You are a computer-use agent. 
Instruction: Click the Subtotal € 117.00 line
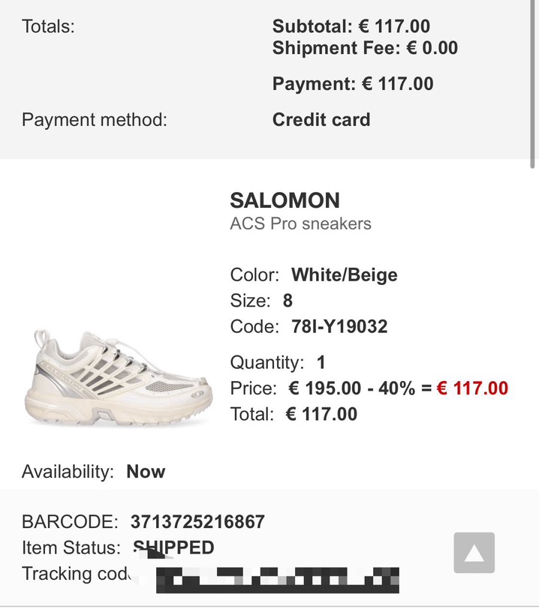pyautogui.click(x=351, y=26)
